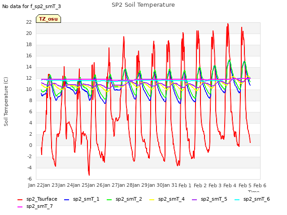Click the Jan 25 x-axis tick label
This screenshot has height=215, width=287.
80,185
